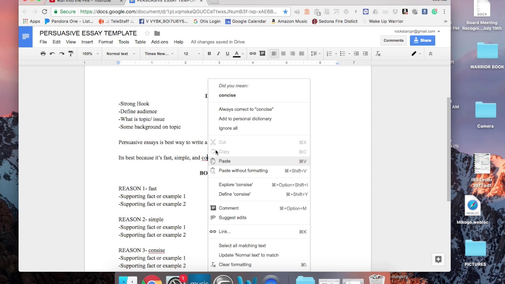Redo the last edit
Image resolution: width=505 pixels, height=284 pixels.
click(62, 54)
